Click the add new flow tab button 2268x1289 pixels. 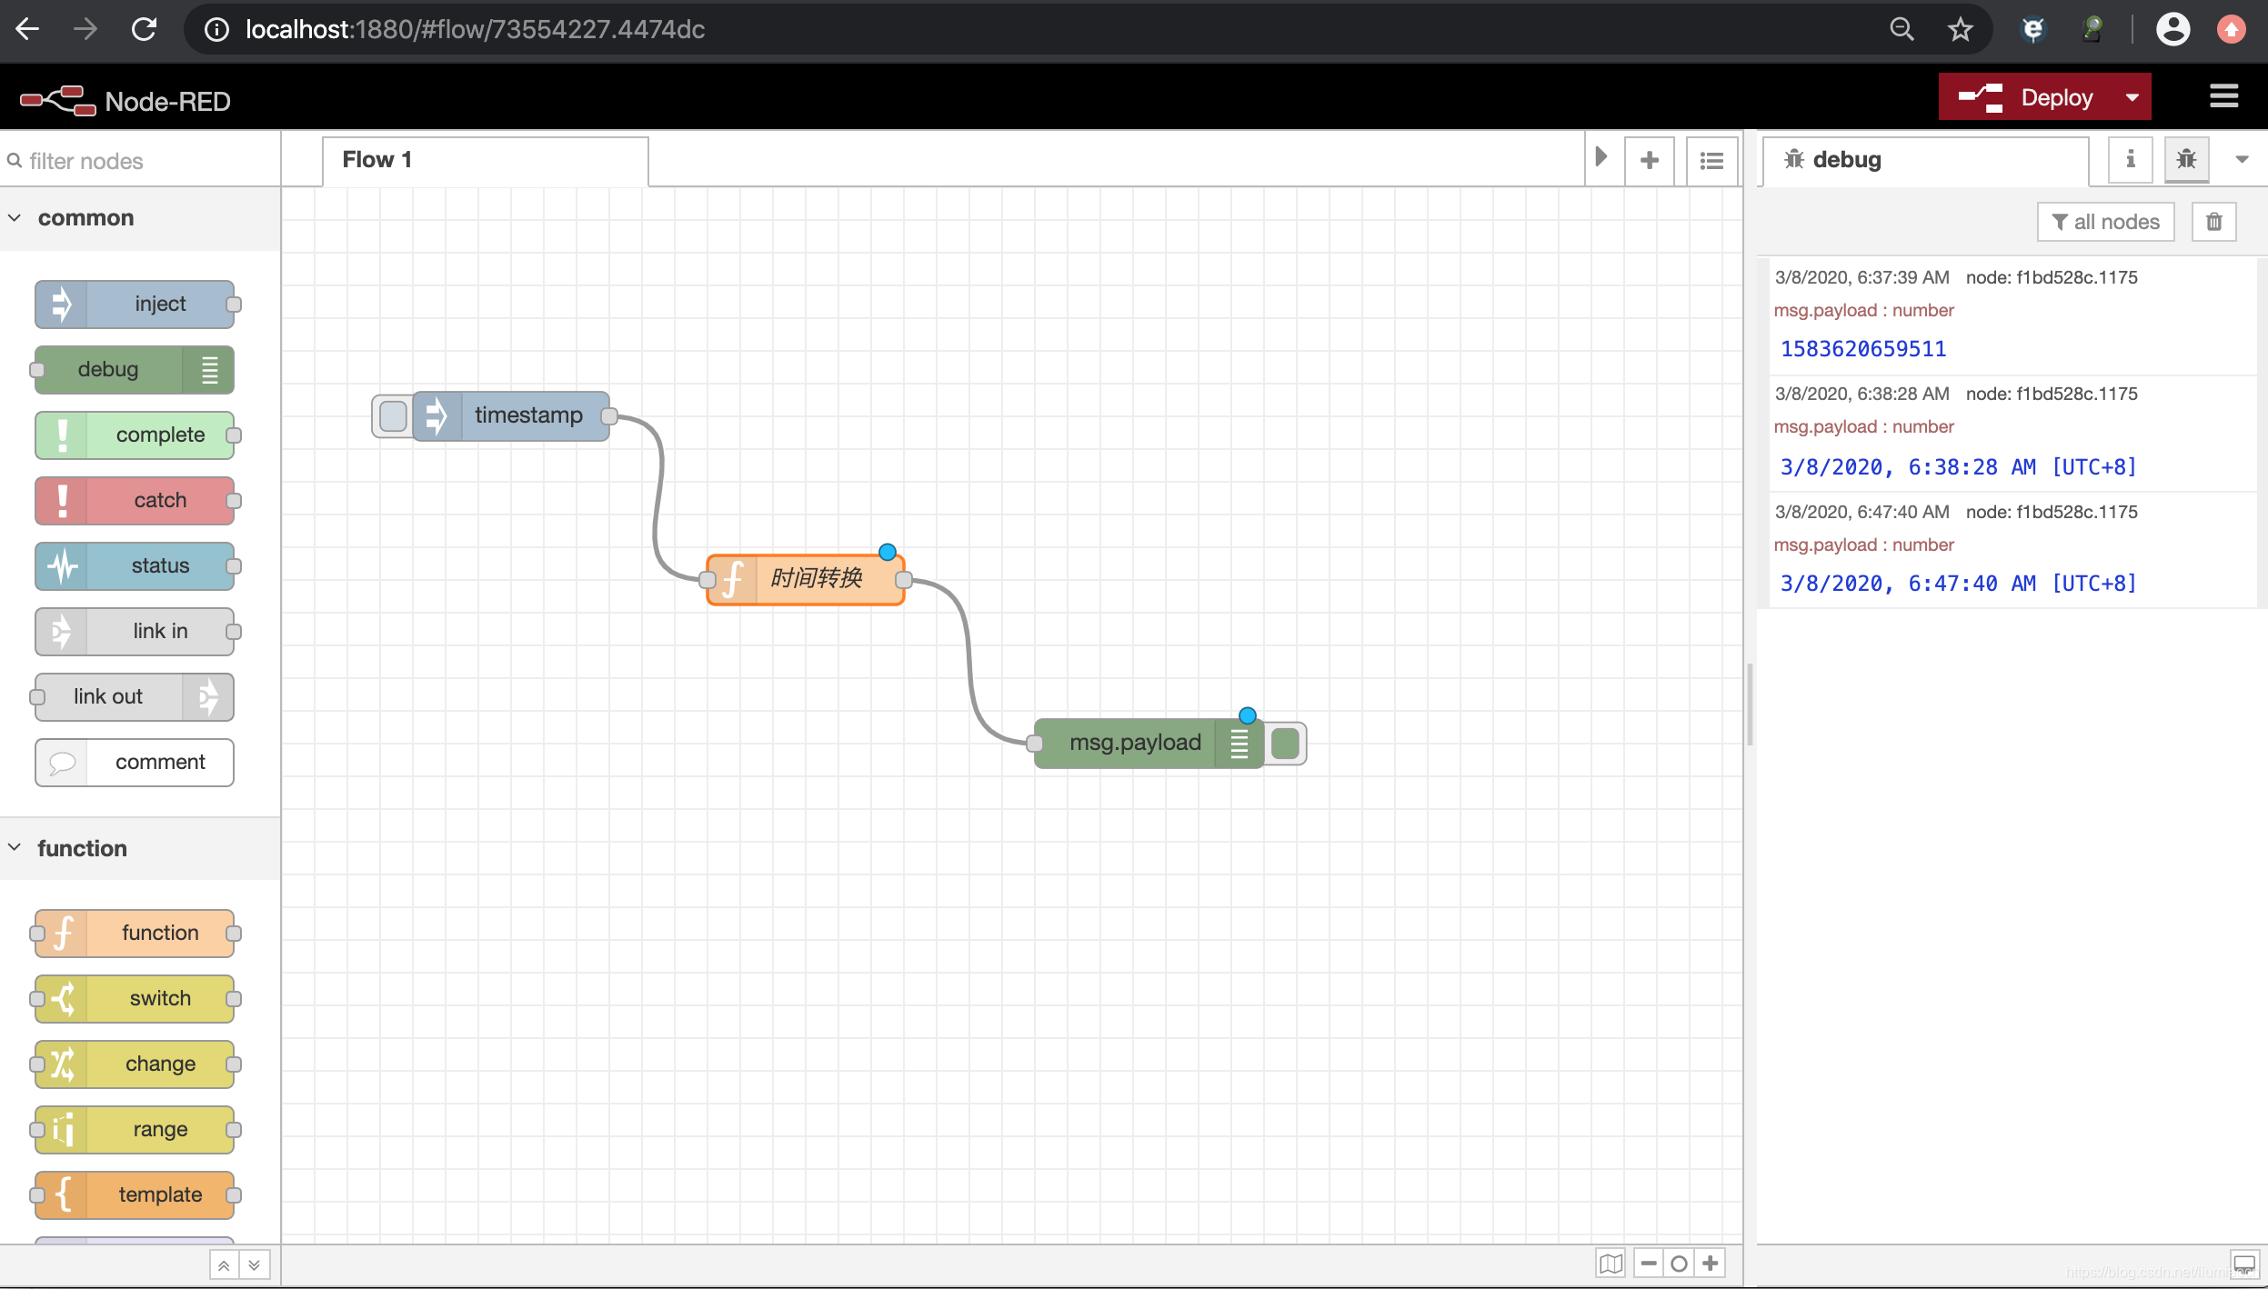1651,157
